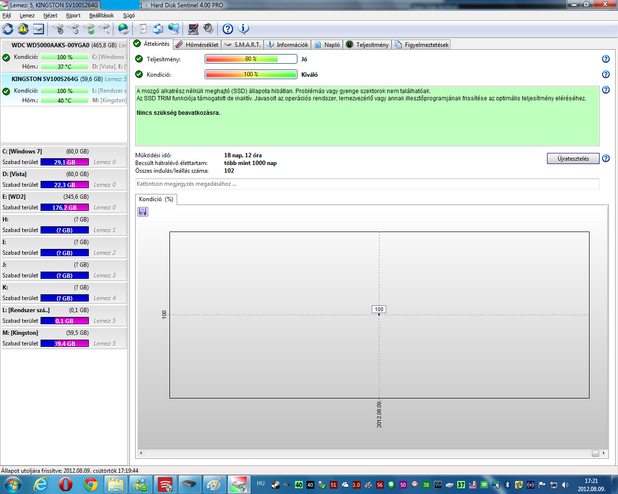
Task: Select the D: [Vista] partition
Action: tap(64, 179)
